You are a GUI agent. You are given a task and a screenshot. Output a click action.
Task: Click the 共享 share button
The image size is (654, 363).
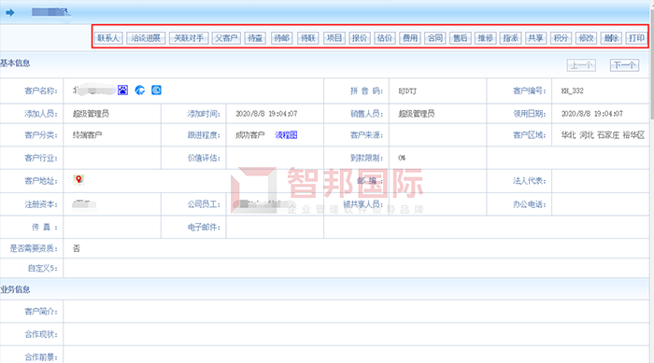click(535, 38)
